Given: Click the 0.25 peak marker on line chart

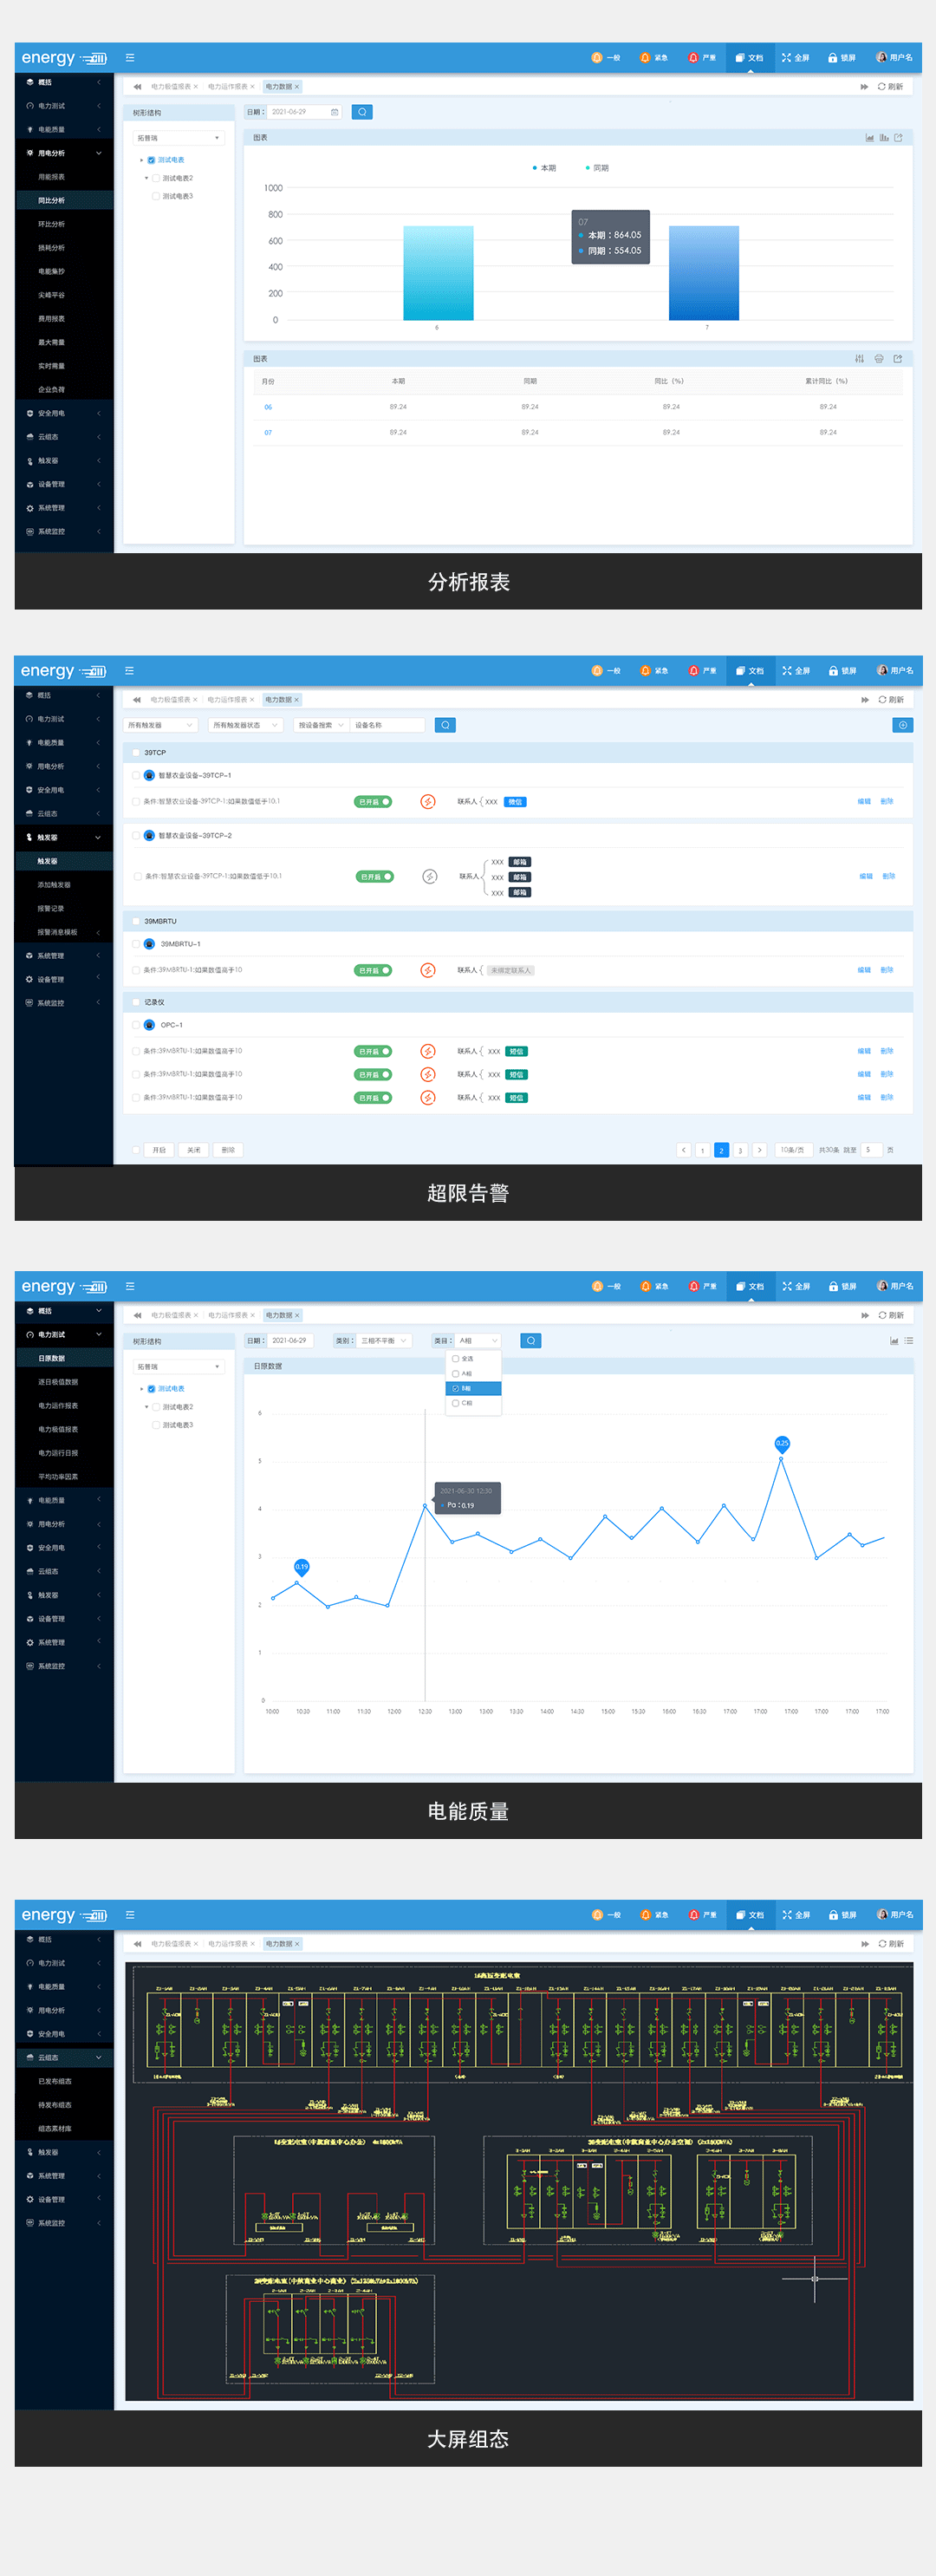Looking at the screenshot, I should coord(782,1443).
